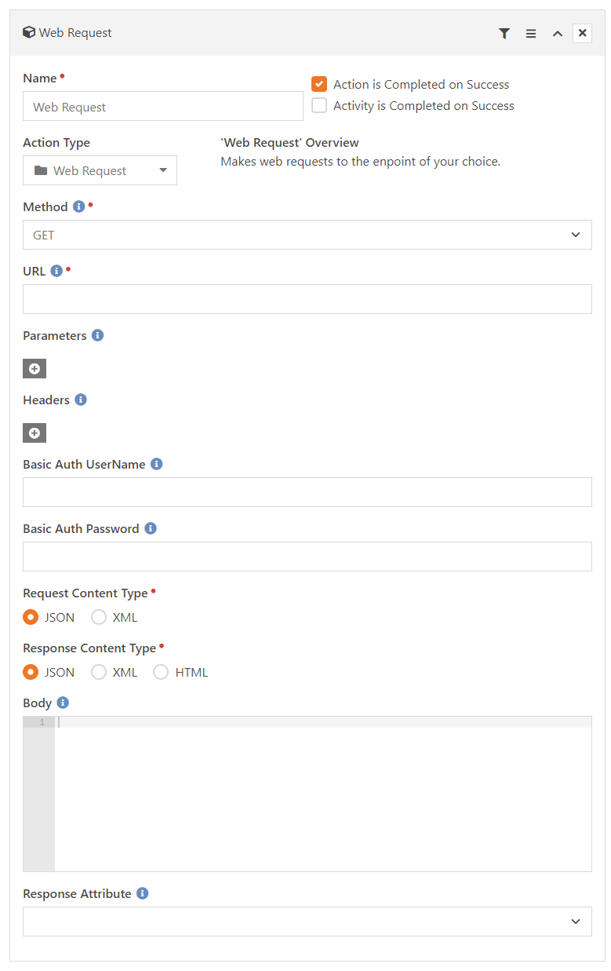Screen dimensions: 611x971
Task: Select XML for Request Content Type
Action: pos(99,617)
